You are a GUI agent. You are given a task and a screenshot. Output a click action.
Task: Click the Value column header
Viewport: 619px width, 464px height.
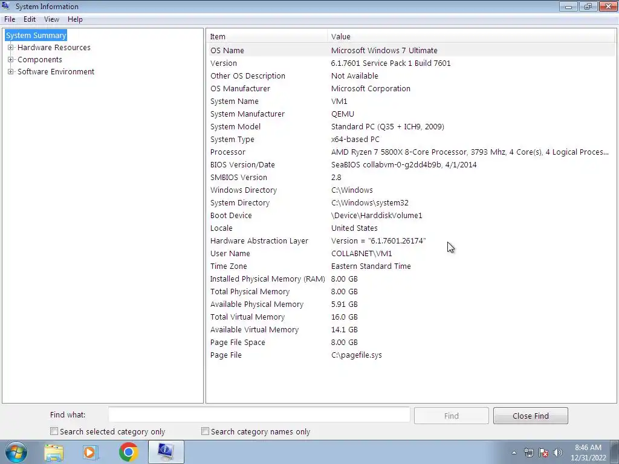[472, 36]
